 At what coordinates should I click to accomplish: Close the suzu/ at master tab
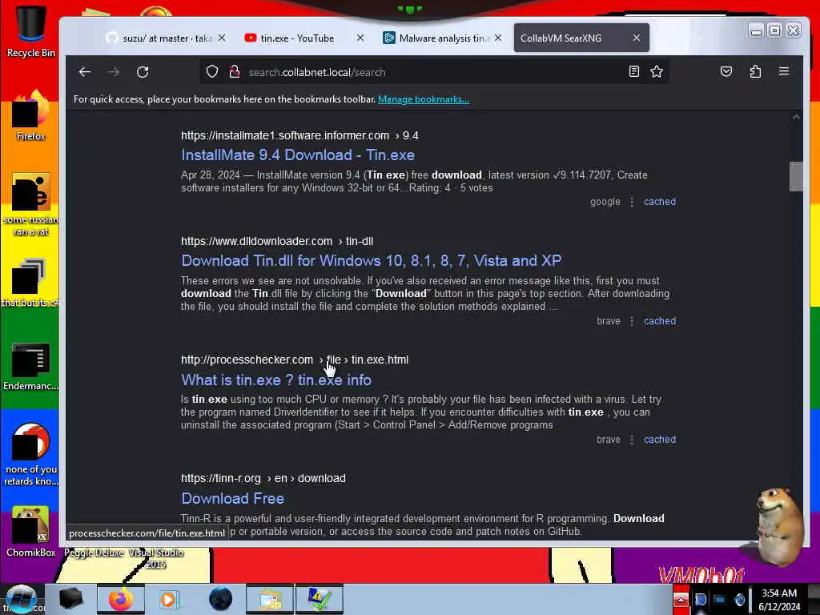(222, 38)
